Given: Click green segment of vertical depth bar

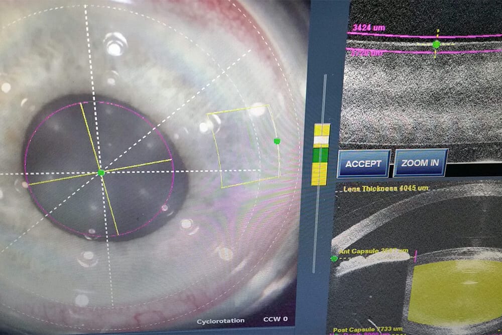Looking at the screenshot, I should [320, 155].
